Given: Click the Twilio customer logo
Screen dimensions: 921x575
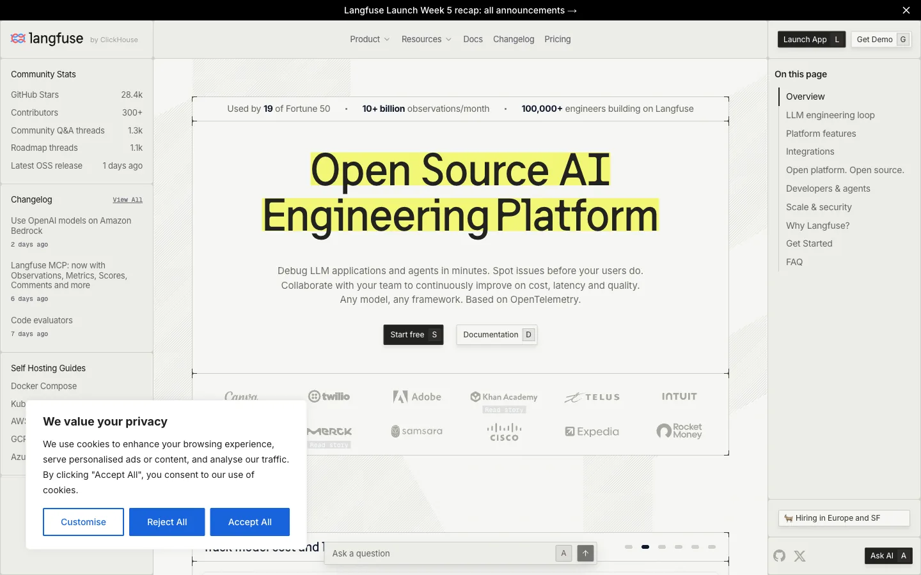Looking at the screenshot, I should coord(329,397).
